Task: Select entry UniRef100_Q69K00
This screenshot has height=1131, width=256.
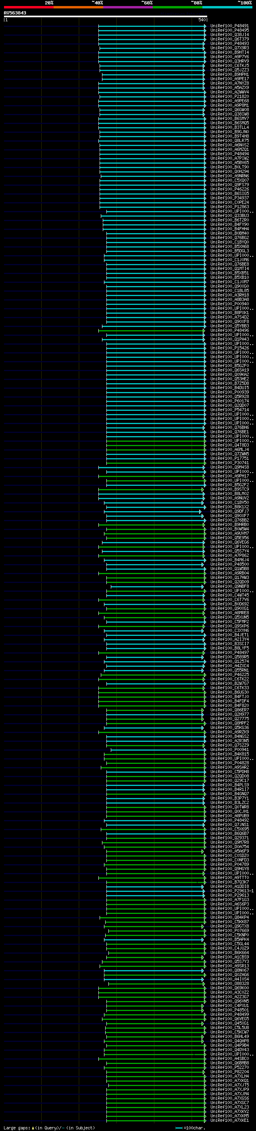Action: [x=229, y=988]
